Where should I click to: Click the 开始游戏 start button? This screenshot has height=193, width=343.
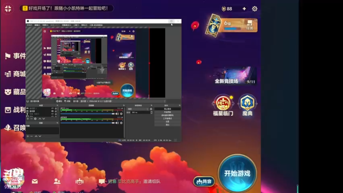(x=238, y=174)
